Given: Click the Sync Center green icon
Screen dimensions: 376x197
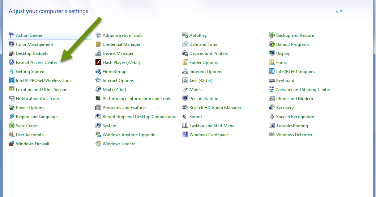Looking at the screenshot, I should click(x=12, y=125).
